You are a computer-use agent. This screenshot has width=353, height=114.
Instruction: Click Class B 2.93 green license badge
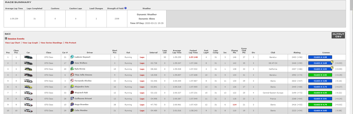click(x=320, y=75)
